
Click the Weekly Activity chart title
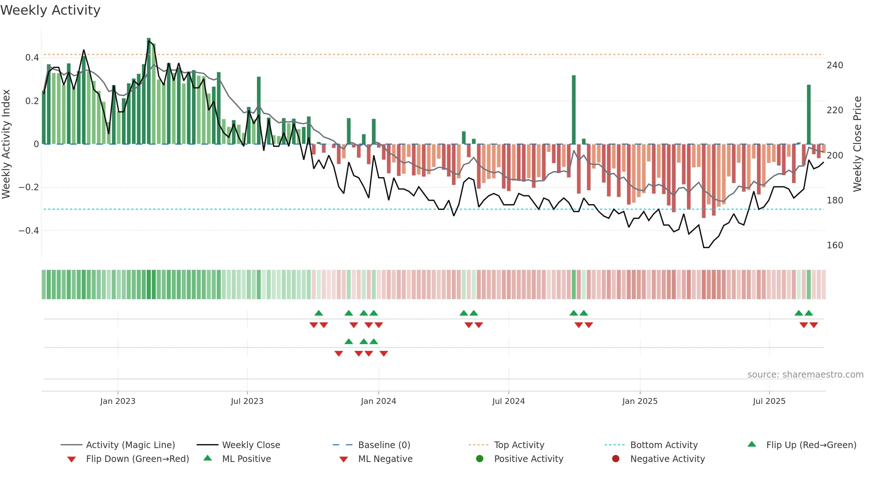[x=50, y=10]
